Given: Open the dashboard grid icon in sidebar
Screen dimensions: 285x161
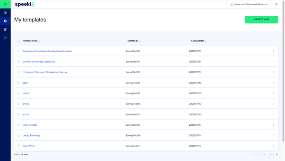Looking at the screenshot, I should (5, 13).
